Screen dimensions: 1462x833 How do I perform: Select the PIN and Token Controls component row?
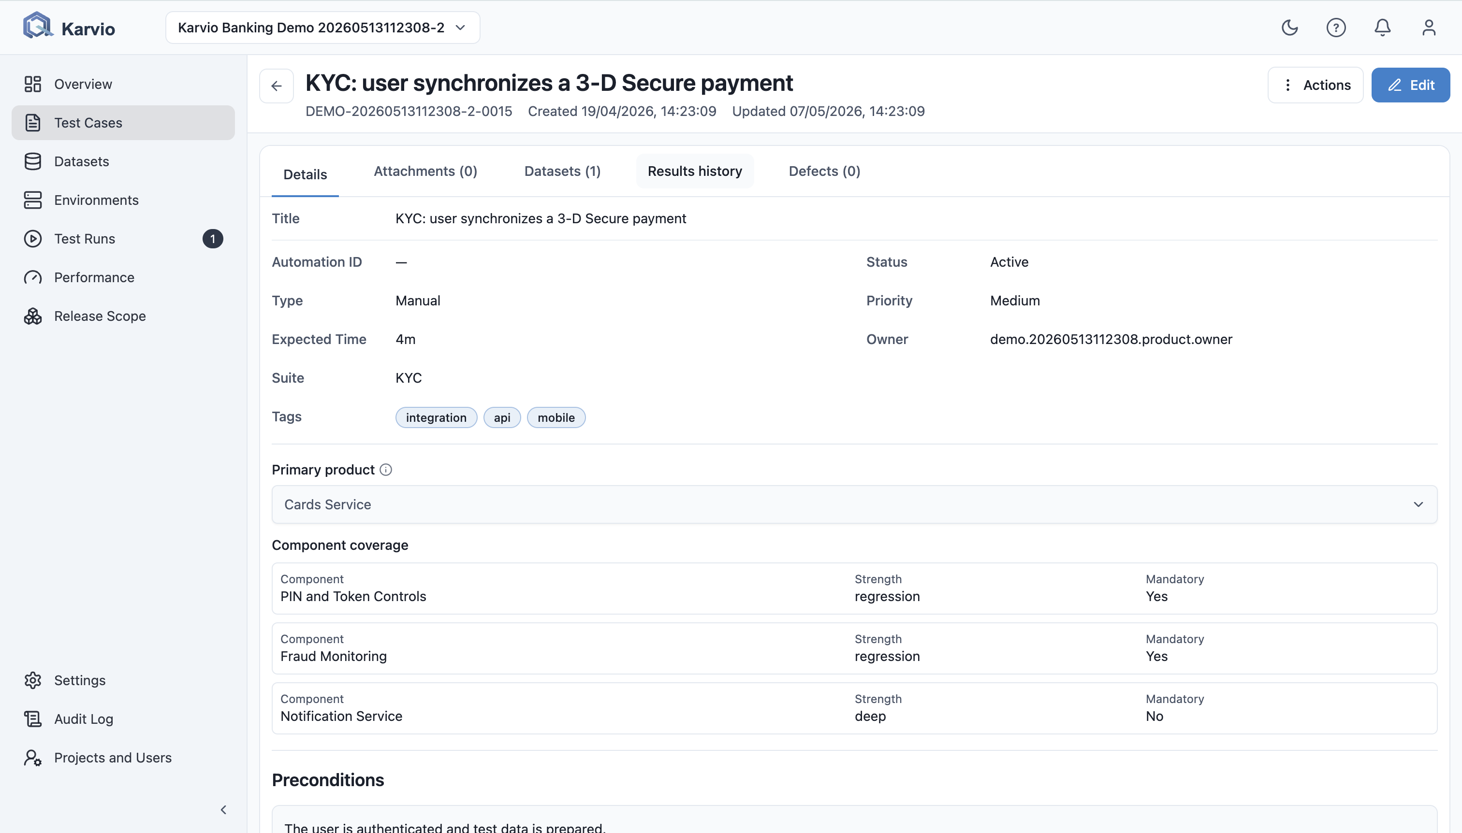click(x=854, y=589)
